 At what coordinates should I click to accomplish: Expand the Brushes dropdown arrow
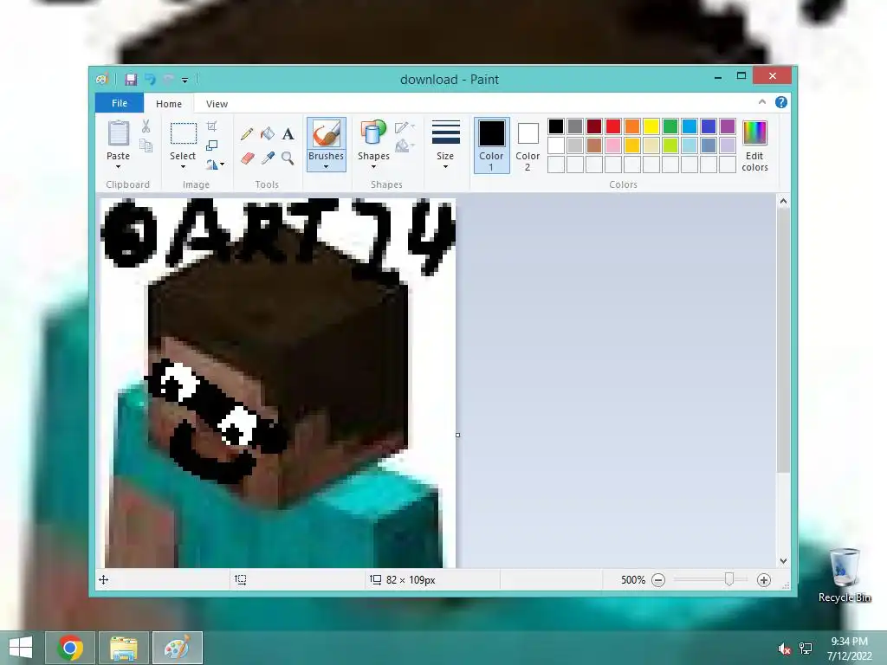click(326, 167)
